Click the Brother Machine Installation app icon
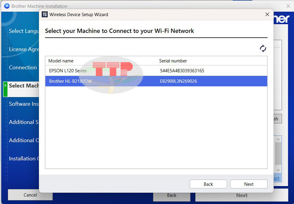The width and height of the screenshot is (294, 204). [7, 6]
